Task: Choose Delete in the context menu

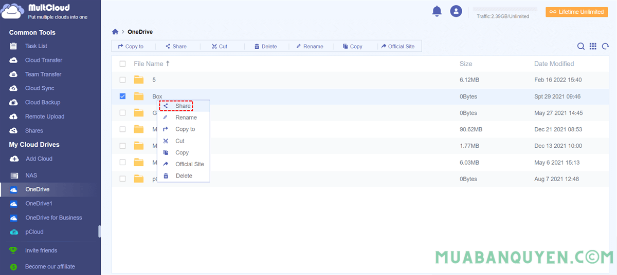Action: (x=183, y=175)
